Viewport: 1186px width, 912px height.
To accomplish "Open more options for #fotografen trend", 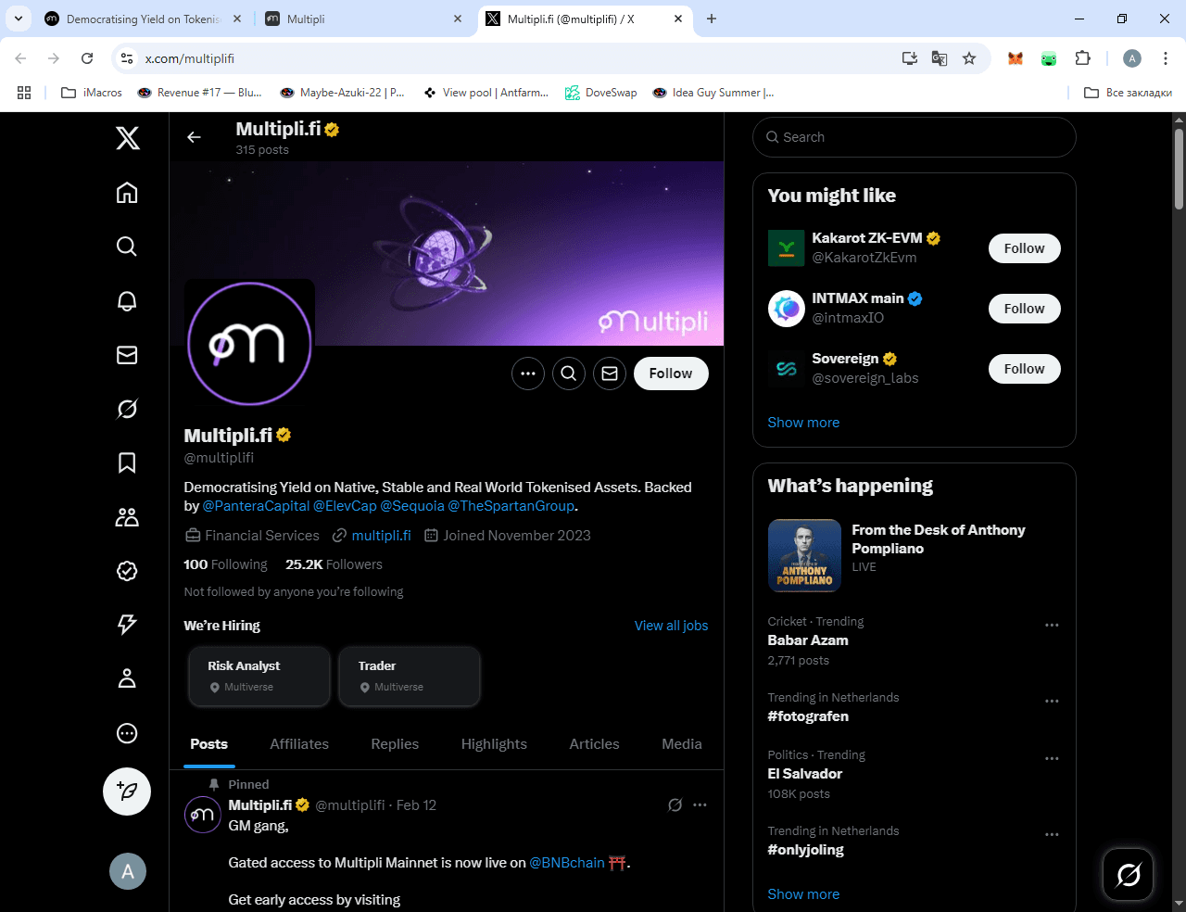I will pos(1052,702).
